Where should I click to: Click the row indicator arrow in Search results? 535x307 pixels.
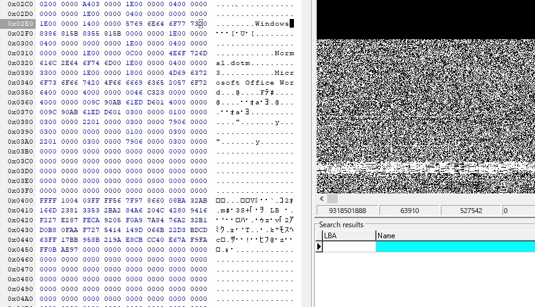coord(319,246)
